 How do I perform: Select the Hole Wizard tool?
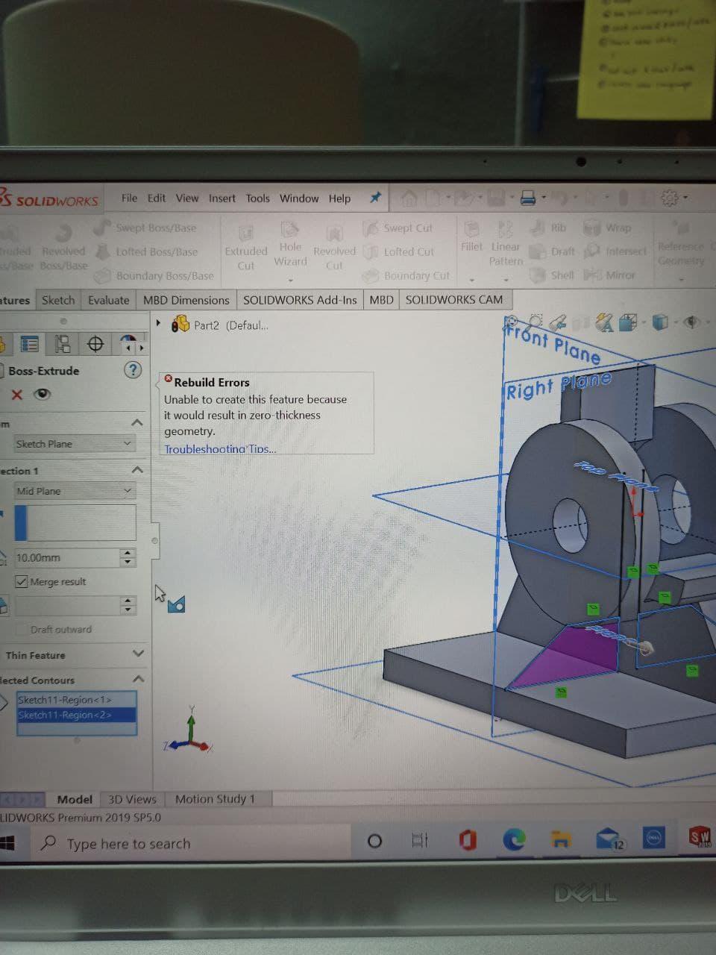290,245
